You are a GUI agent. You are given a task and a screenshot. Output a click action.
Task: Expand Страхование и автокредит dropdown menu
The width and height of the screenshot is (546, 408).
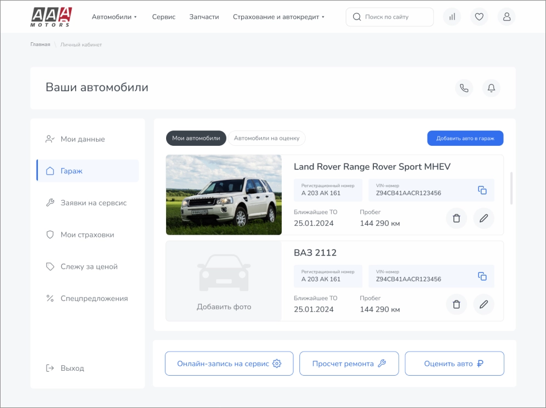[x=278, y=16]
